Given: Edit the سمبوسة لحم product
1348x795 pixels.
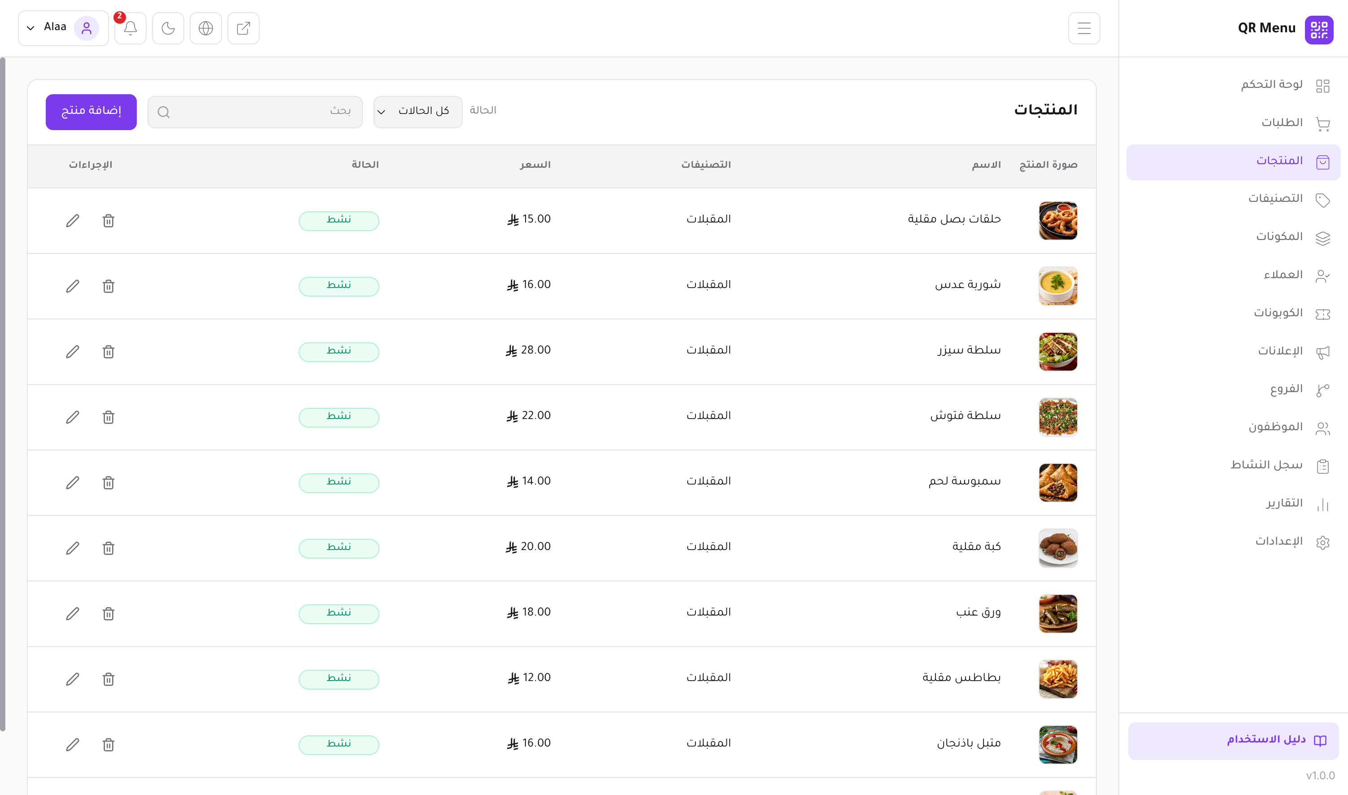Looking at the screenshot, I should [73, 483].
